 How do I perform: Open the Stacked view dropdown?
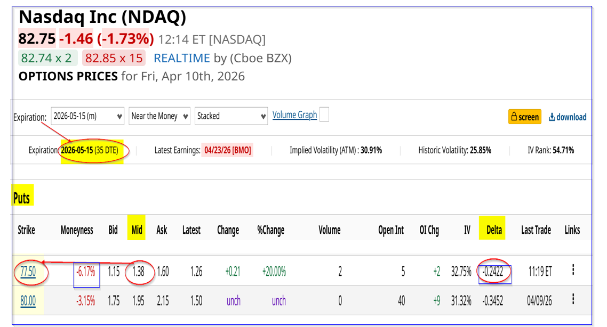[x=231, y=116]
